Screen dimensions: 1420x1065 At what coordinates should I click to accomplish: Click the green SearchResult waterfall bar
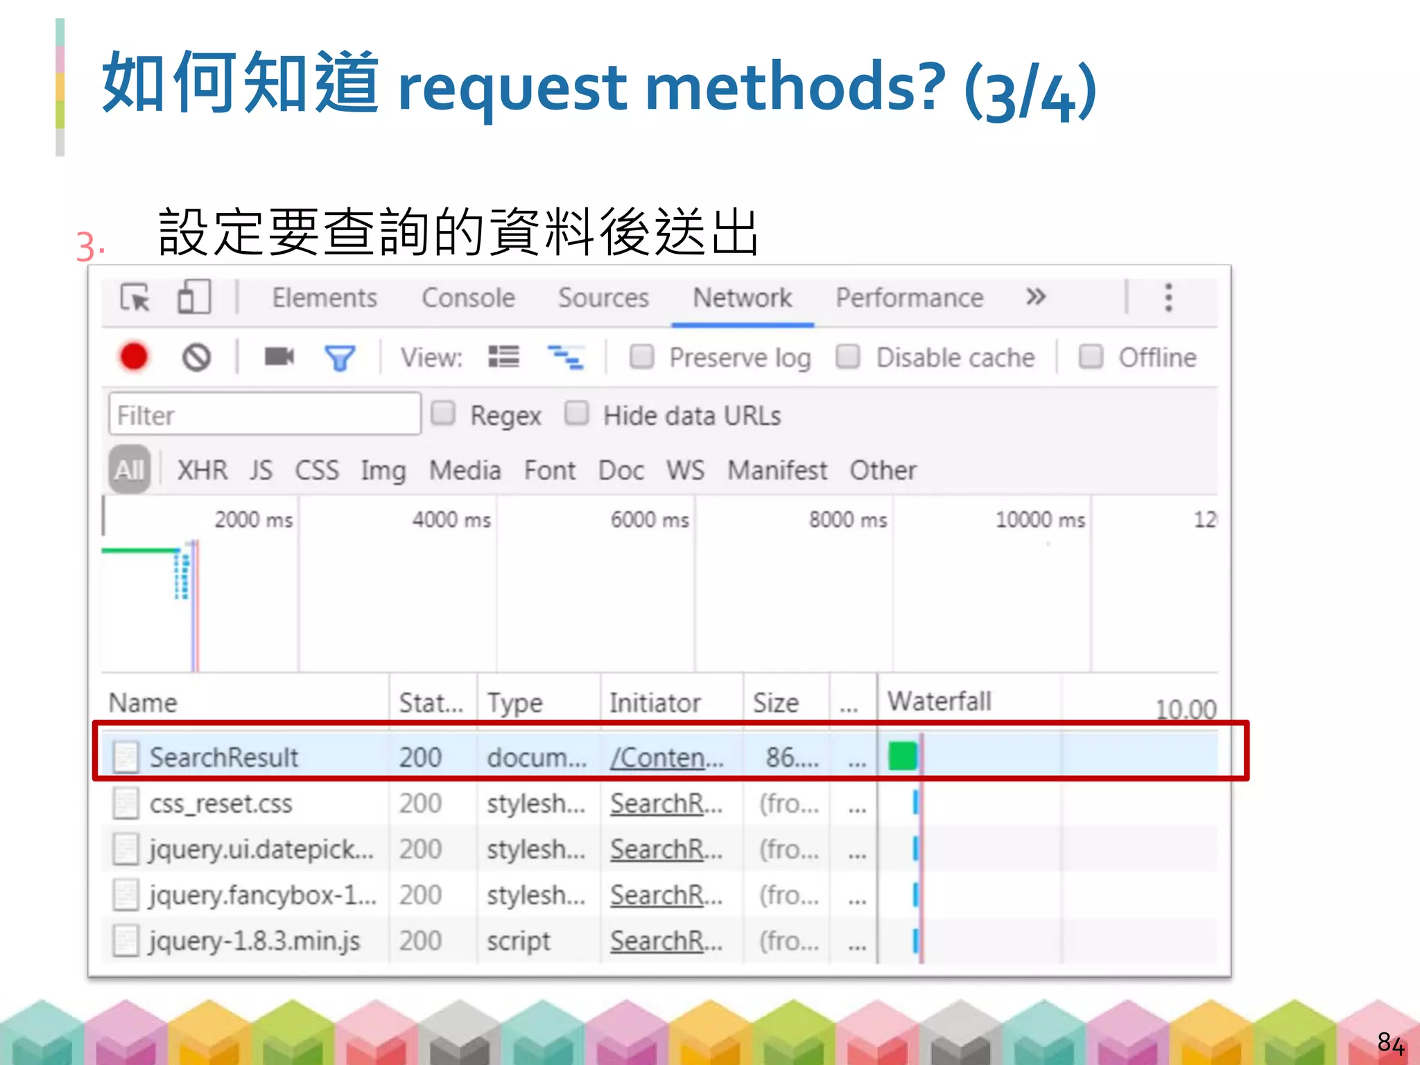[x=902, y=756]
